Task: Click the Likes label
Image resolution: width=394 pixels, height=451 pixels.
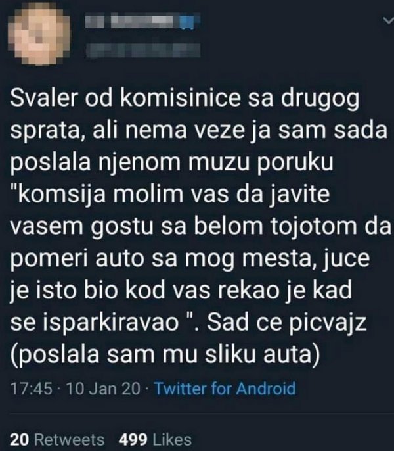Action: (x=172, y=440)
